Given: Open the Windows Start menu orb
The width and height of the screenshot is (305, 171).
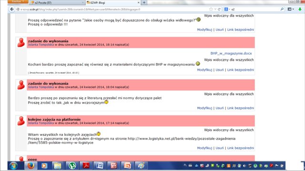Looking at the screenshot, I should (x=14, y=166).
